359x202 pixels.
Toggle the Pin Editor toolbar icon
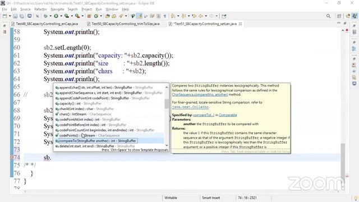(x=224, y=16)
